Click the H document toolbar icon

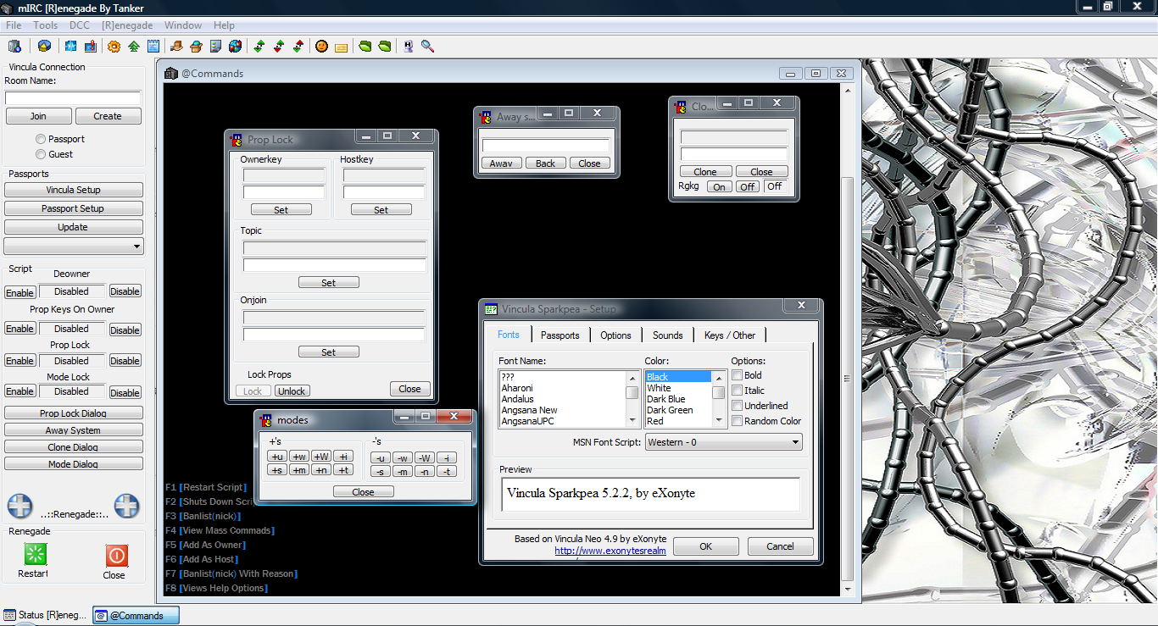[x=408, y=46]
